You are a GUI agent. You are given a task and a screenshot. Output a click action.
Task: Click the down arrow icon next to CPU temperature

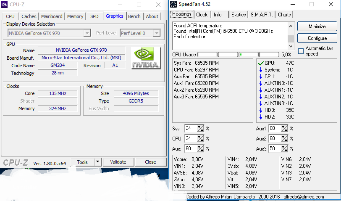tap(261, 77)
